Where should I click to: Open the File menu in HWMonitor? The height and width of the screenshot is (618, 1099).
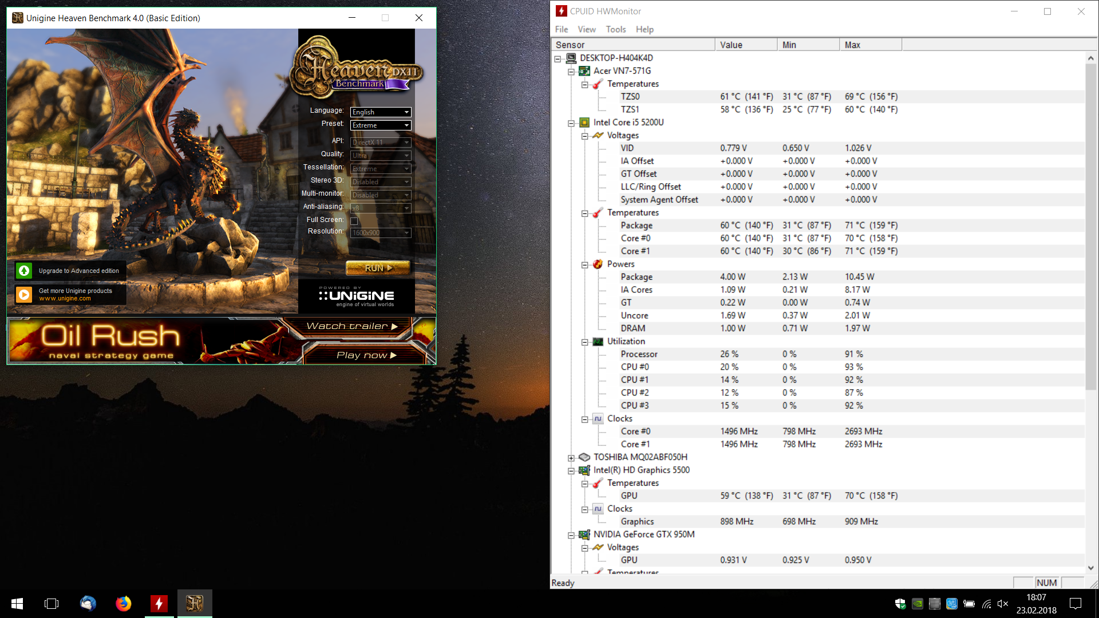pos(562,29)
